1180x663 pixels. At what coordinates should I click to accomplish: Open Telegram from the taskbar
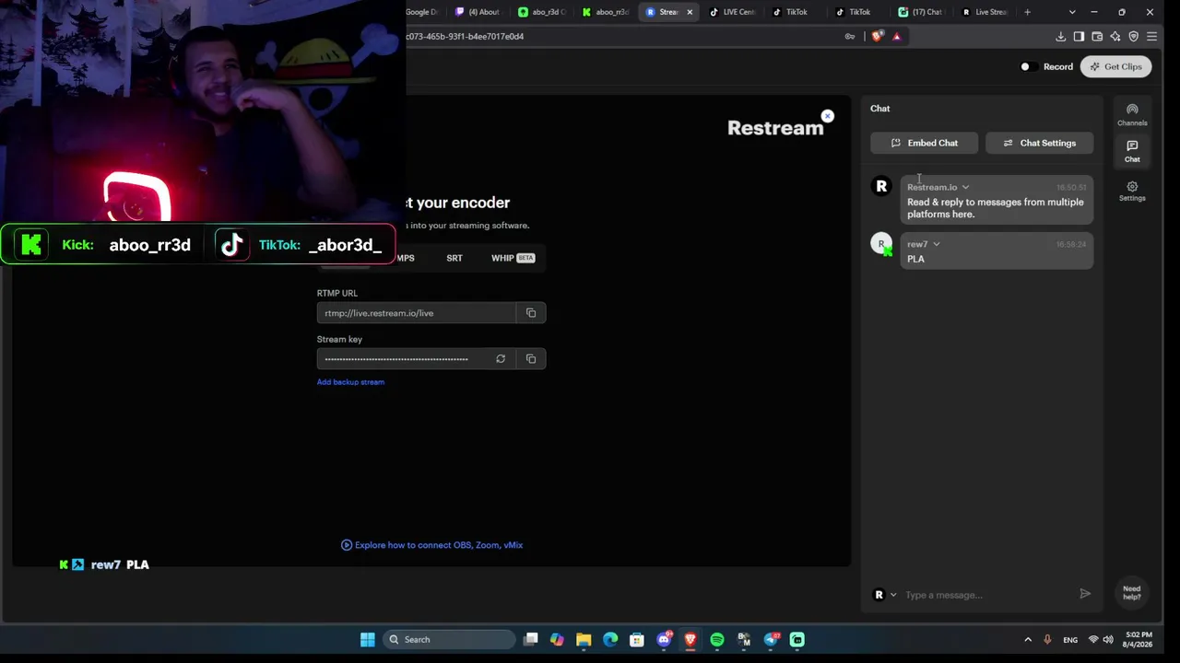click(771, 639)
